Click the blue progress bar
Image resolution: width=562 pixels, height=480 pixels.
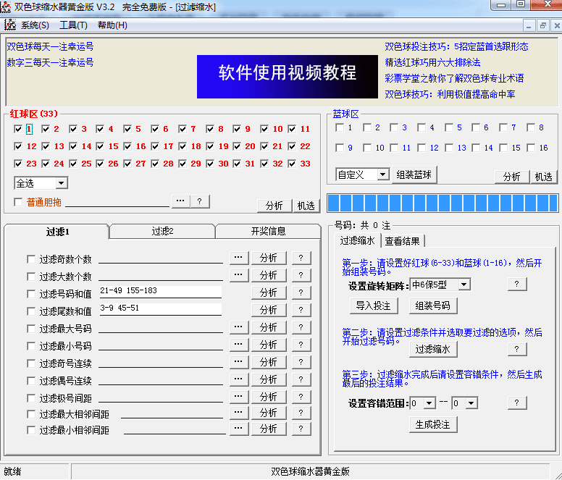(443, 203)
